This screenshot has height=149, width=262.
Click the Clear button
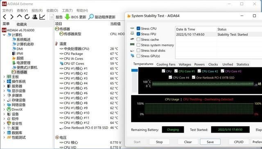(188, 142)
